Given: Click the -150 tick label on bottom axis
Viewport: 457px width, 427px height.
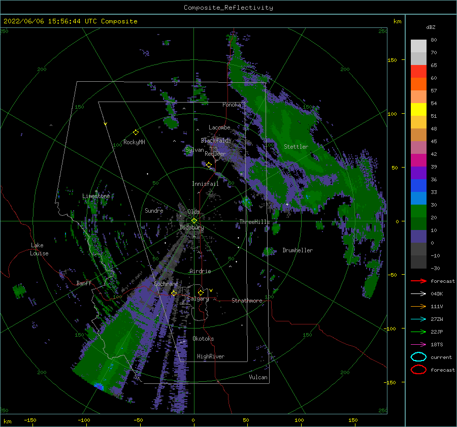Looking at the screenshot, I should (30, 420).
